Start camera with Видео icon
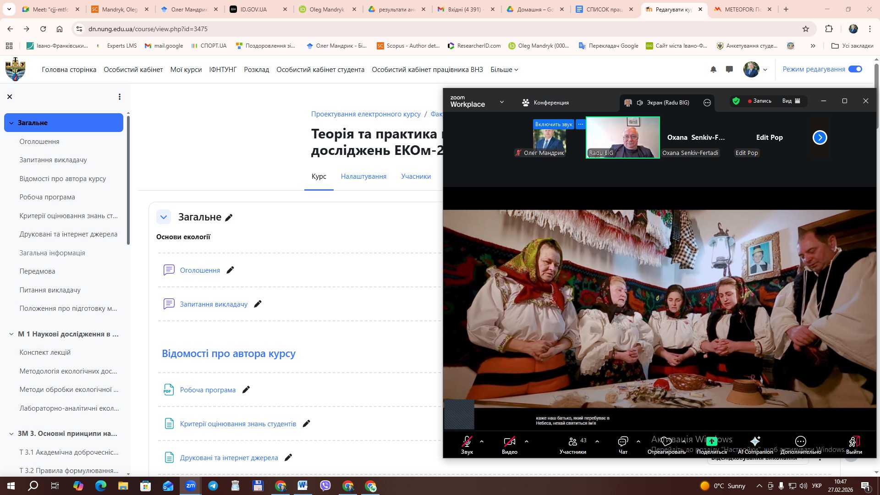880x495 pixels. pyautogui.click(x=509, y=441)
